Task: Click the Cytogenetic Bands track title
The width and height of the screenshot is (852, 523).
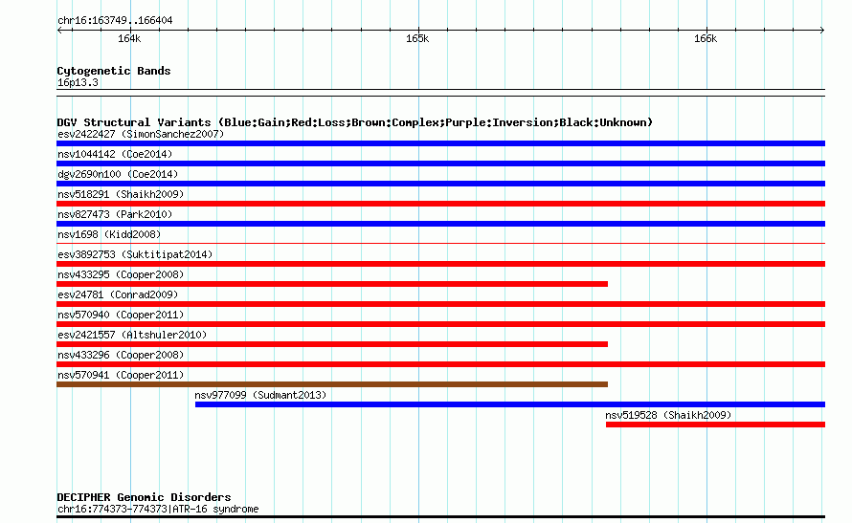Action: pos(114,71)
